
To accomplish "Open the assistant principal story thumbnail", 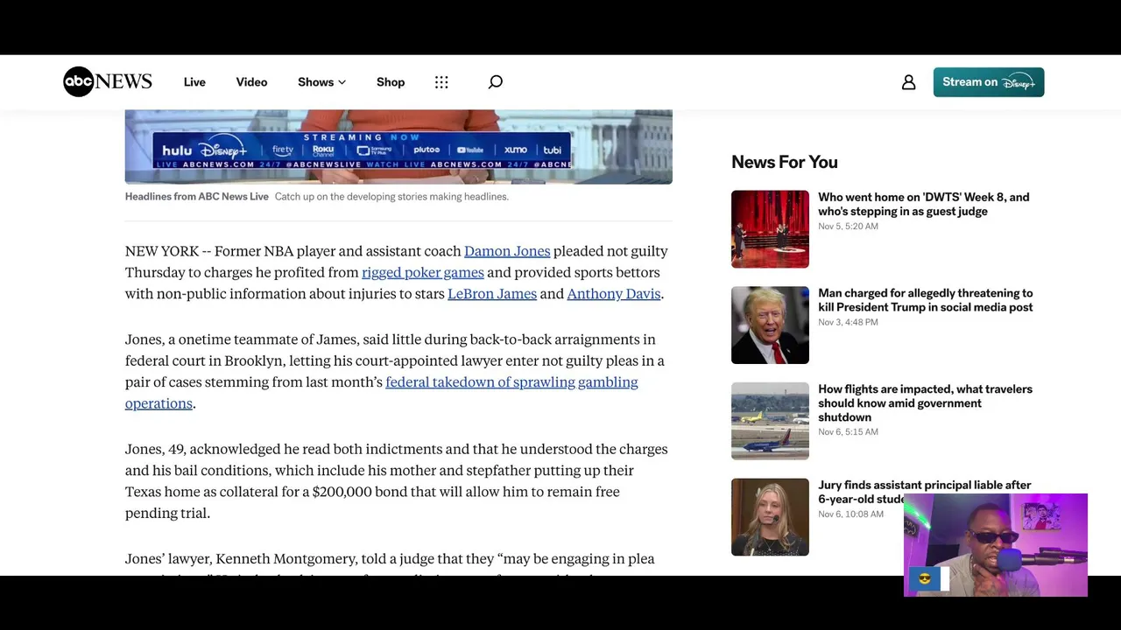I will point(770,517).
